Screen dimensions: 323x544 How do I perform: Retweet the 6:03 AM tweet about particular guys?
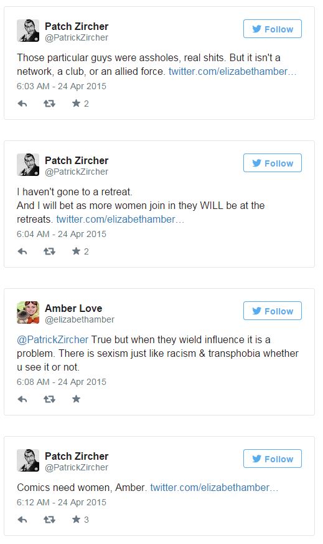(49, 104)
